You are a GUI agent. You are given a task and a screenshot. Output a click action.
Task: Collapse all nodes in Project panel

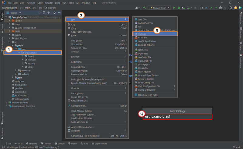(49, 13)
